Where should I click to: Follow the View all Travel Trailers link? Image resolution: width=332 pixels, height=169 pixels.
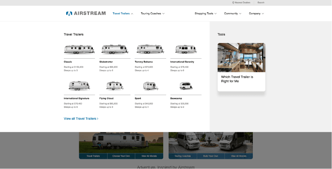tap(81, 119)
